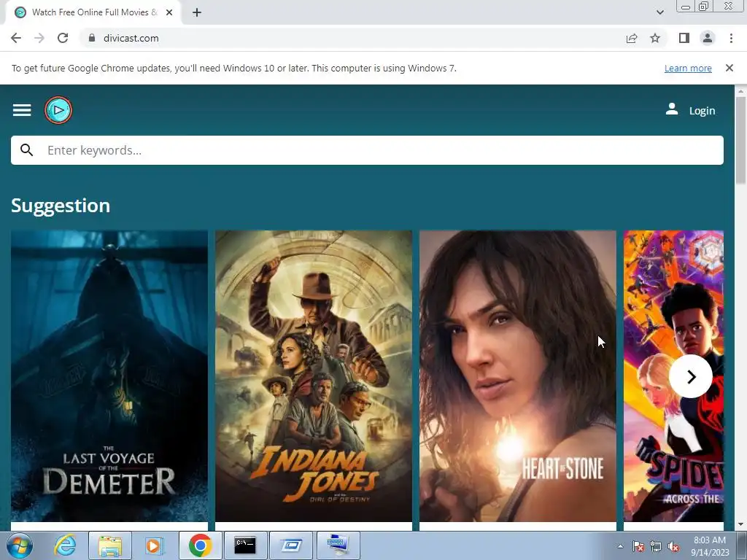Dismiss the Chrome update notification bar
747x560 pixels.
click(x=729, y=68)
